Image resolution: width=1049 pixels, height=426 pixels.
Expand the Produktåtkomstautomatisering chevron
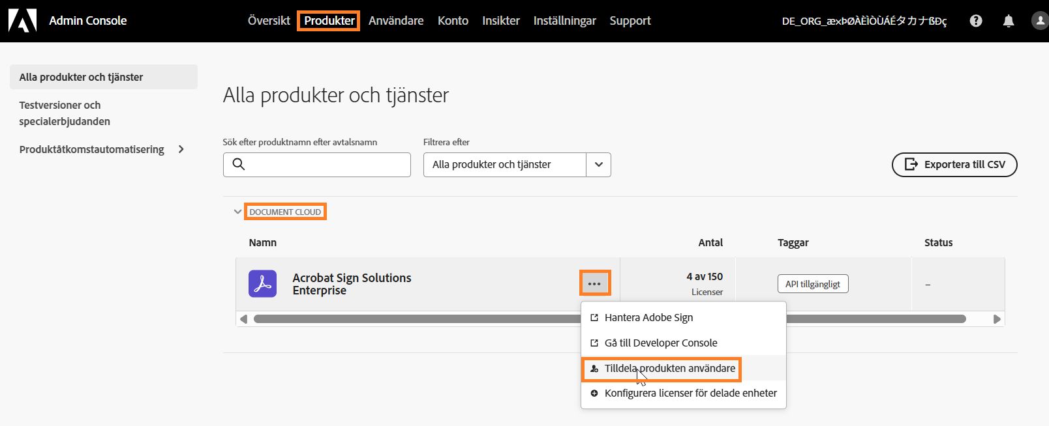coord(181,150)
